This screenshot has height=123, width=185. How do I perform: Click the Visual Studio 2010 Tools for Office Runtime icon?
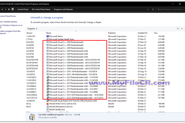pyautogui.click(x=48, y=101)
